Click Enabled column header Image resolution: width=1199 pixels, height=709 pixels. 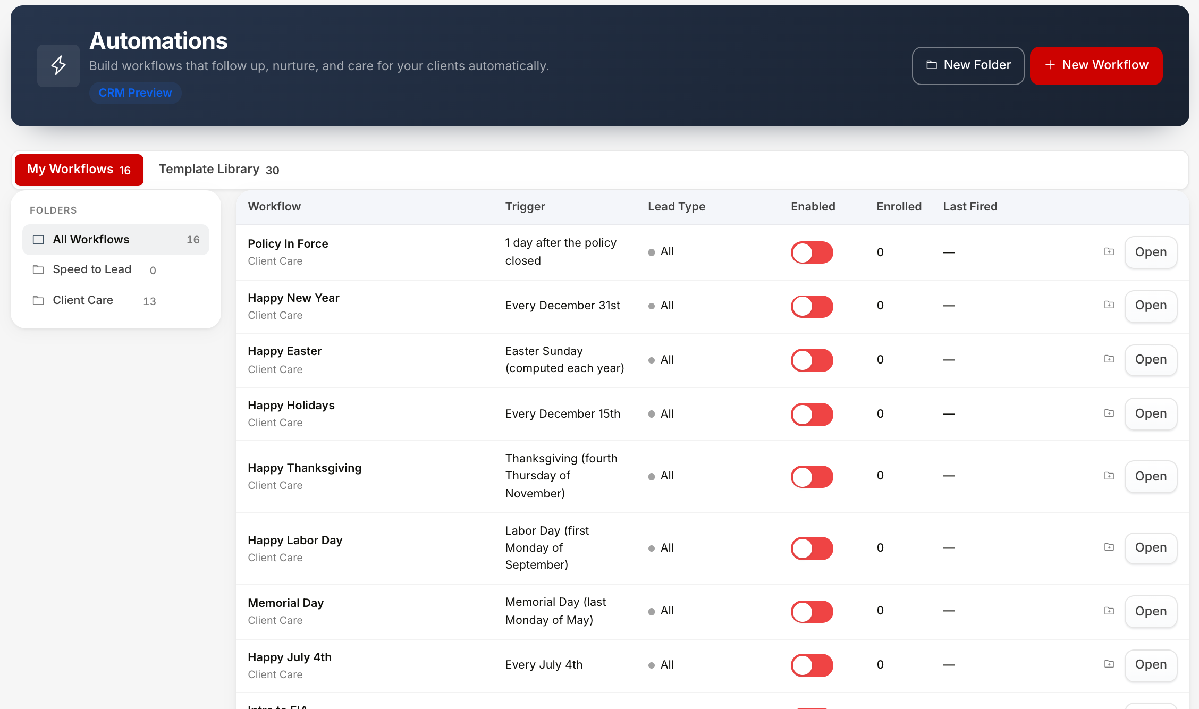813,206
